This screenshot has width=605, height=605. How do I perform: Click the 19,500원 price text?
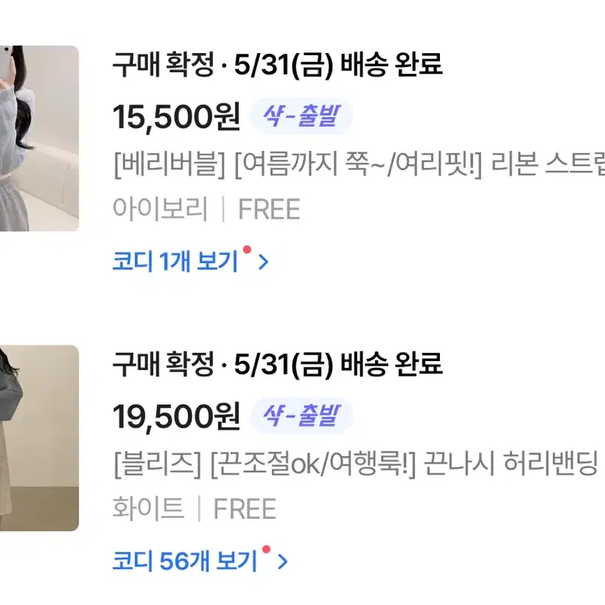coord(176,416)
